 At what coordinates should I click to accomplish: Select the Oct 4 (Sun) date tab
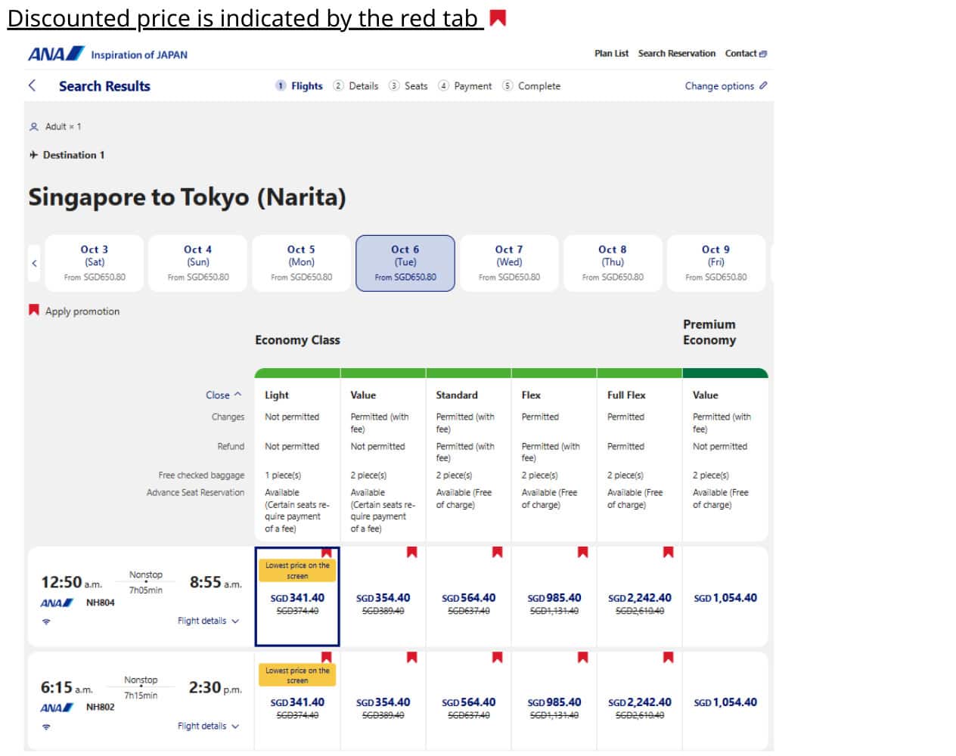(x=198, y=262)
